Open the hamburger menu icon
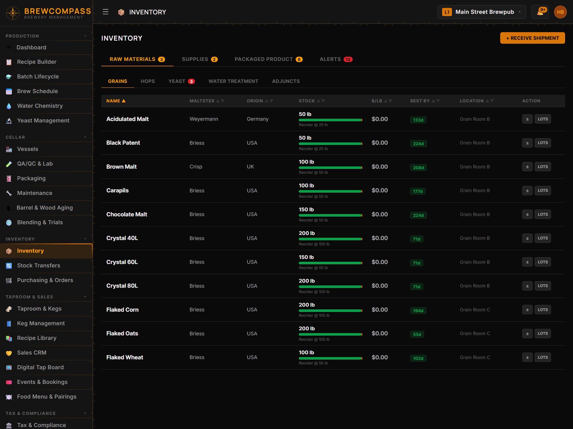This screenshot has height=429, width=573. coord(106,12)
